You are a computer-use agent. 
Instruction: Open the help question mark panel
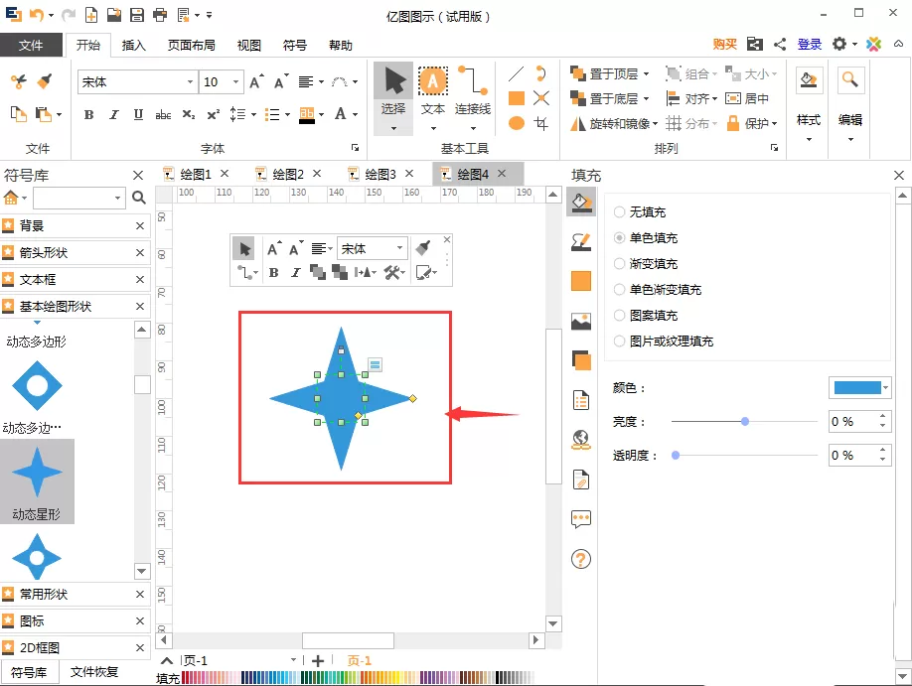tap(581, 559)
